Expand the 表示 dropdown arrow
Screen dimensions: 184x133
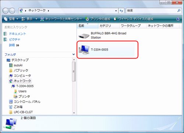coord(36,19)
